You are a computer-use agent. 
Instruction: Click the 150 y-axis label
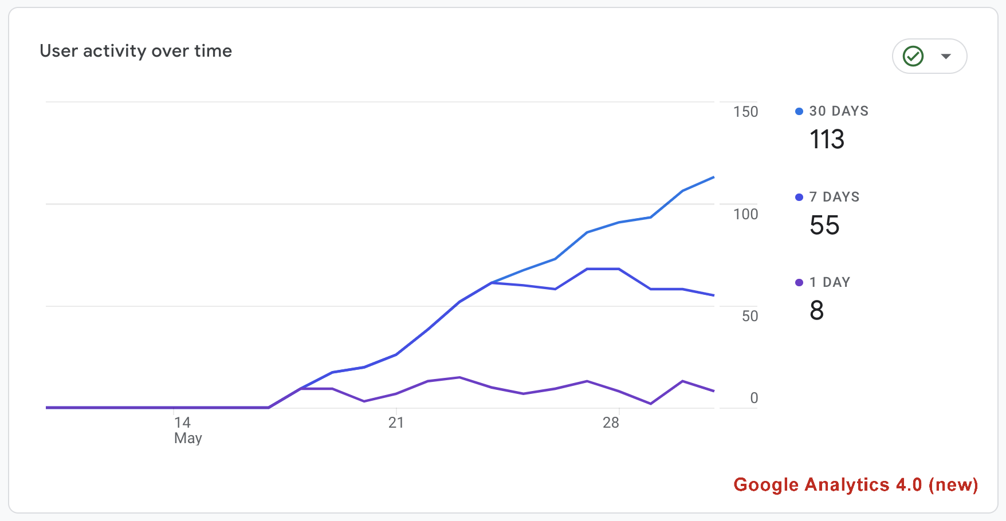[745, 112]
